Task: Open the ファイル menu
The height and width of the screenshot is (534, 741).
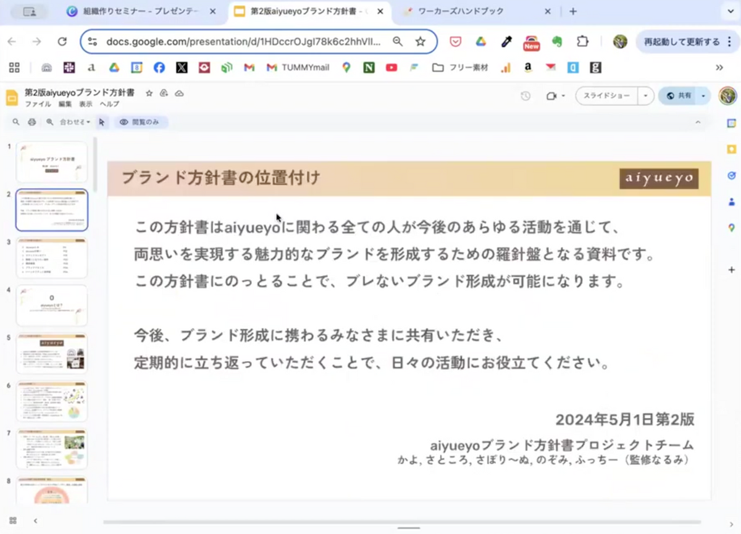Action: point(38,104)
